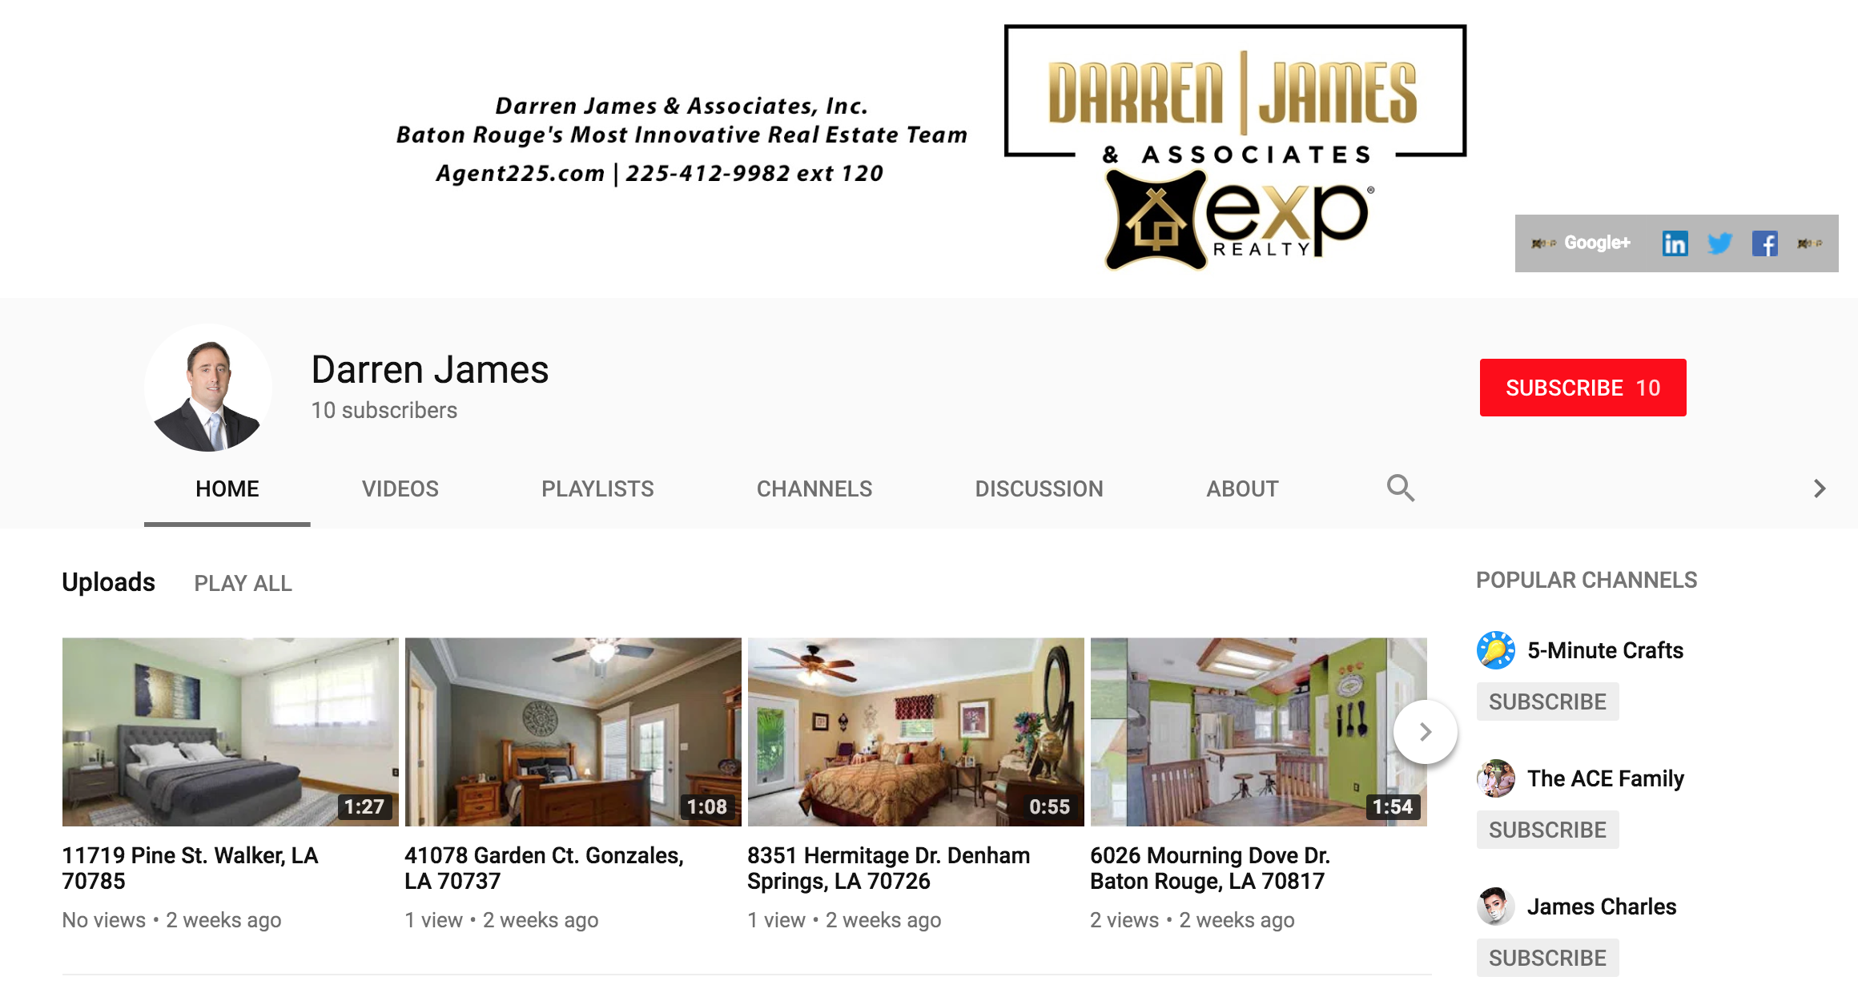1858x1001 pixels.
Task: Click the channel search magnifier icon
Action: tap(1401, 488)
